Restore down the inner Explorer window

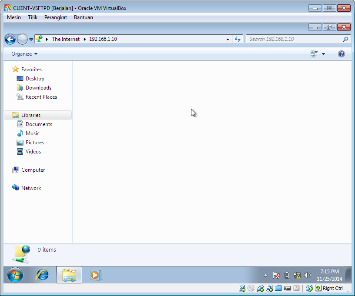click(329, 27)
